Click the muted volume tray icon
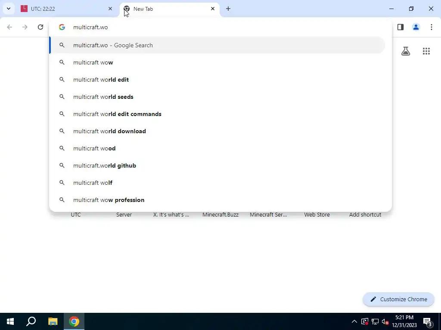 (385, 321)
